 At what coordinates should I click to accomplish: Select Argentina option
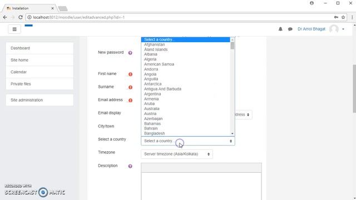tap(185, 94)
